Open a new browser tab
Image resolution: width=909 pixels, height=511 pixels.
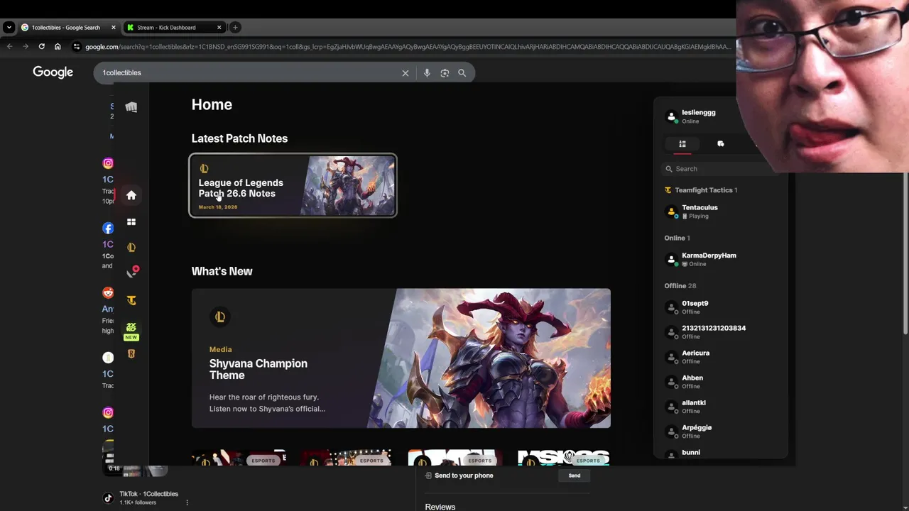pos(235,28)
